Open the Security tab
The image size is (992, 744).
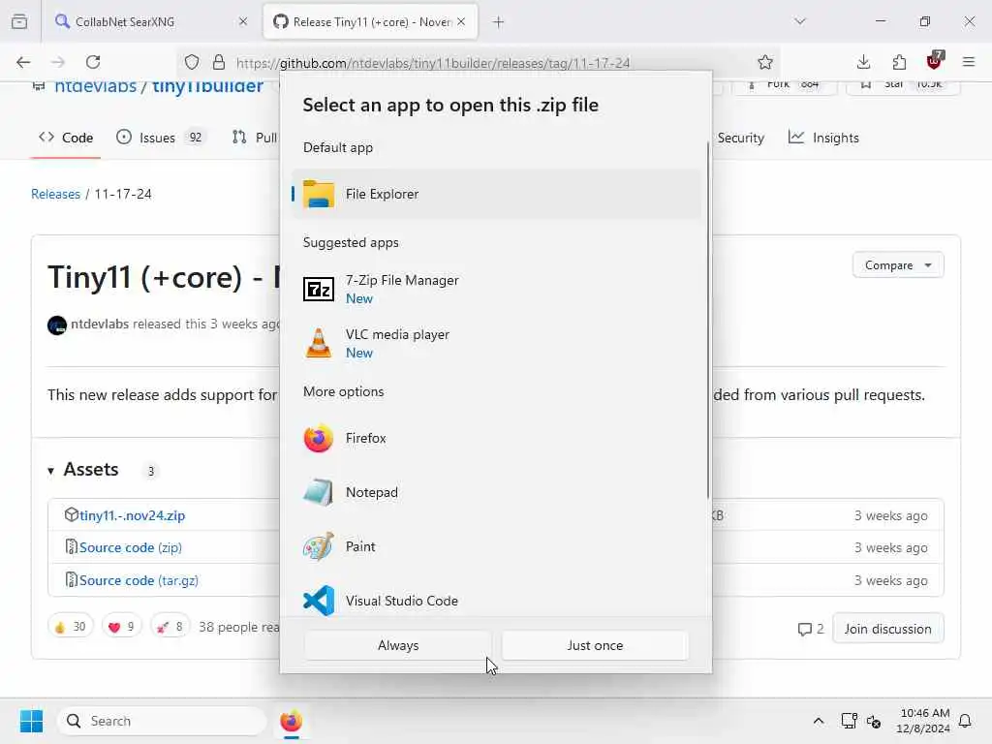pyautogui.click(x=740, y=138)
